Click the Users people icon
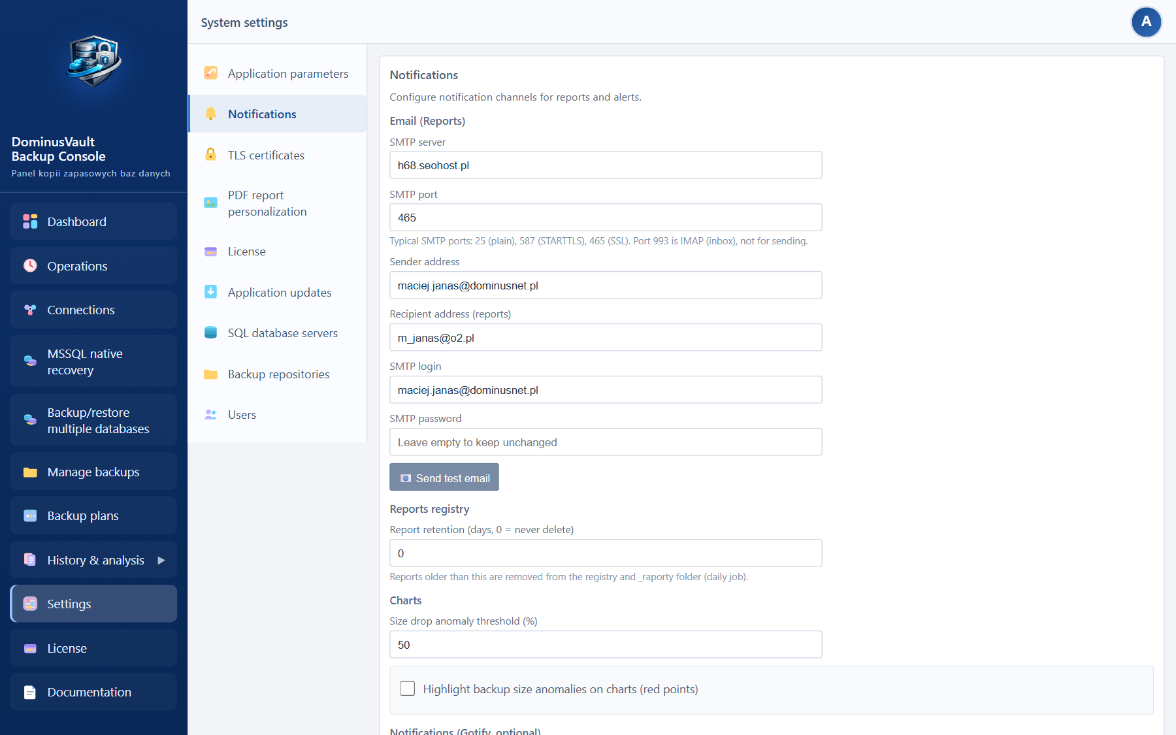The image size is (1176, 735). pyautogui.click(x=210, y=414)
